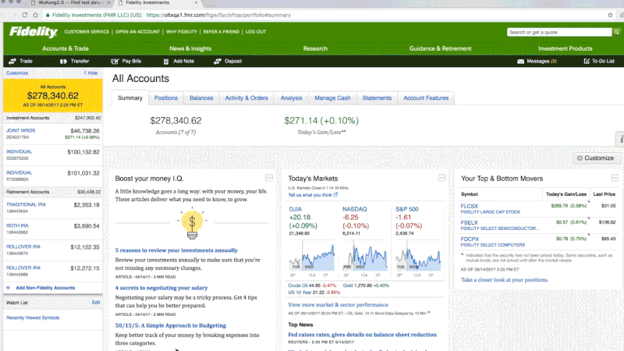Click the Add Note icon
624x351 pixels.
coord(166,62)
